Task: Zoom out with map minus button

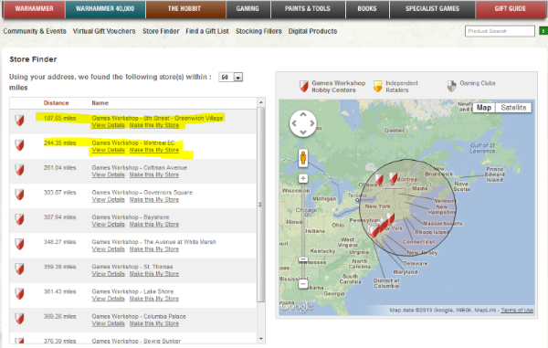Action: [x=303, y=284]
